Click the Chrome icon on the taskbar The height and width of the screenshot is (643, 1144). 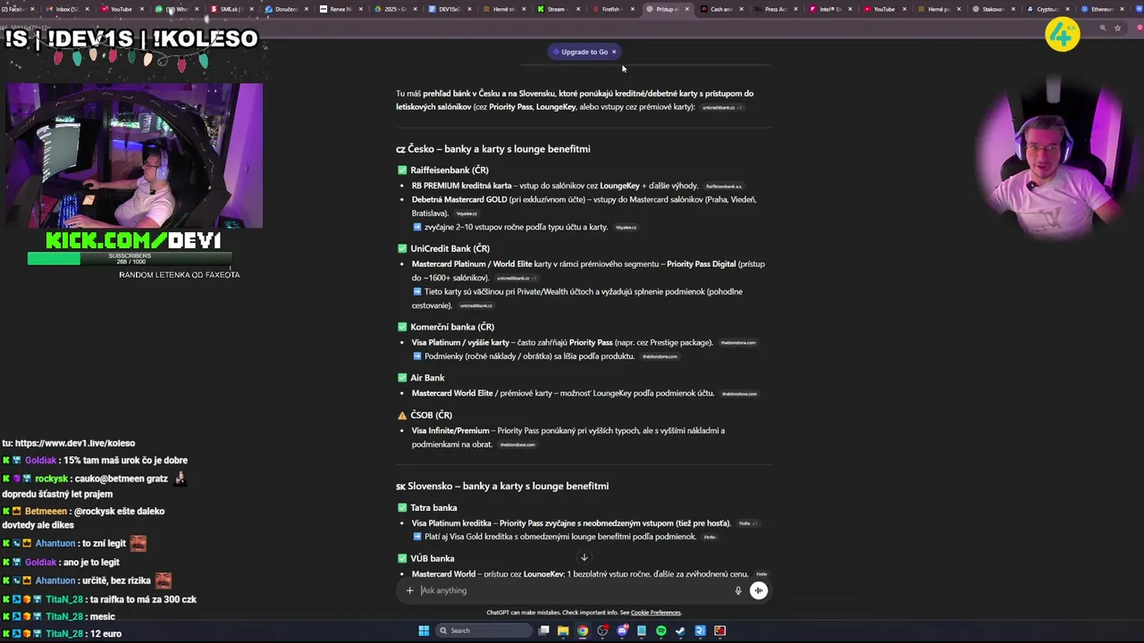pos(583,630)
